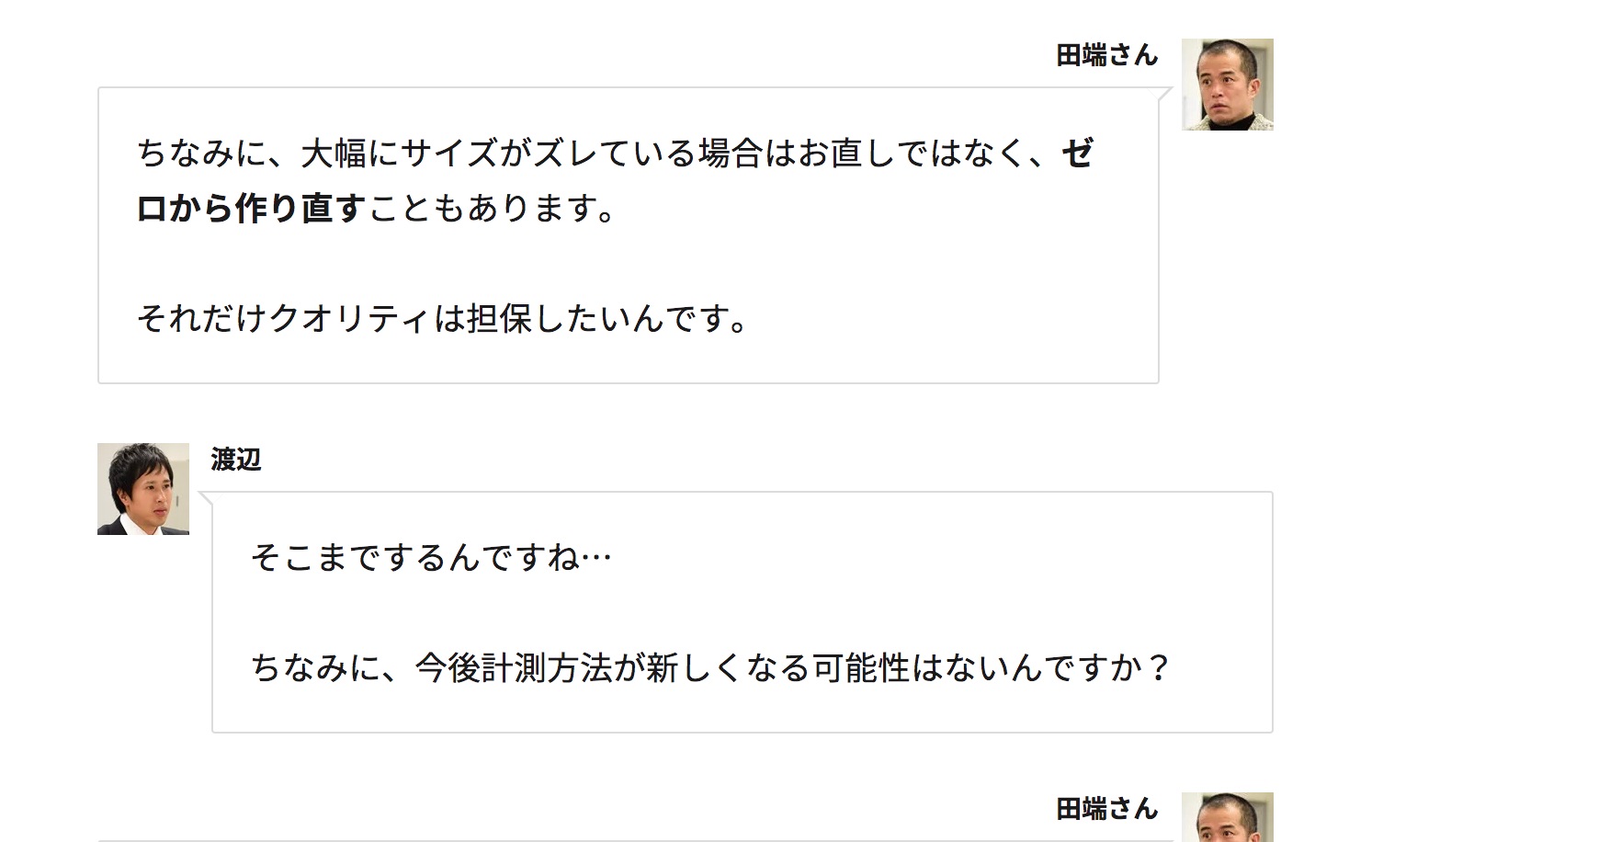
Task: Click 渡辺's profile photo
Action: coord(143,489)
